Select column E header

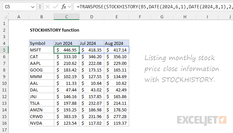pyautogui.click(x=116, y=17)
